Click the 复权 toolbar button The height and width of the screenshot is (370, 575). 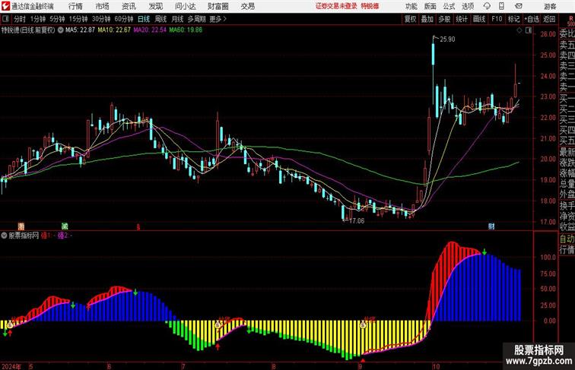pyautogui.click(x=411, y=19)
